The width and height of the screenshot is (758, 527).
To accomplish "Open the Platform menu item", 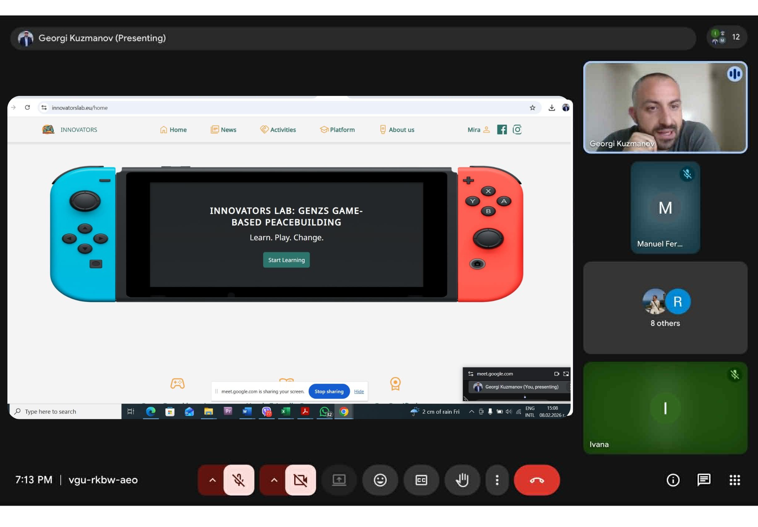I will click(x=337, y=130).
